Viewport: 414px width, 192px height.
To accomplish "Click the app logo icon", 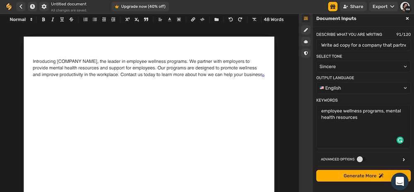I will coord(9,7).
